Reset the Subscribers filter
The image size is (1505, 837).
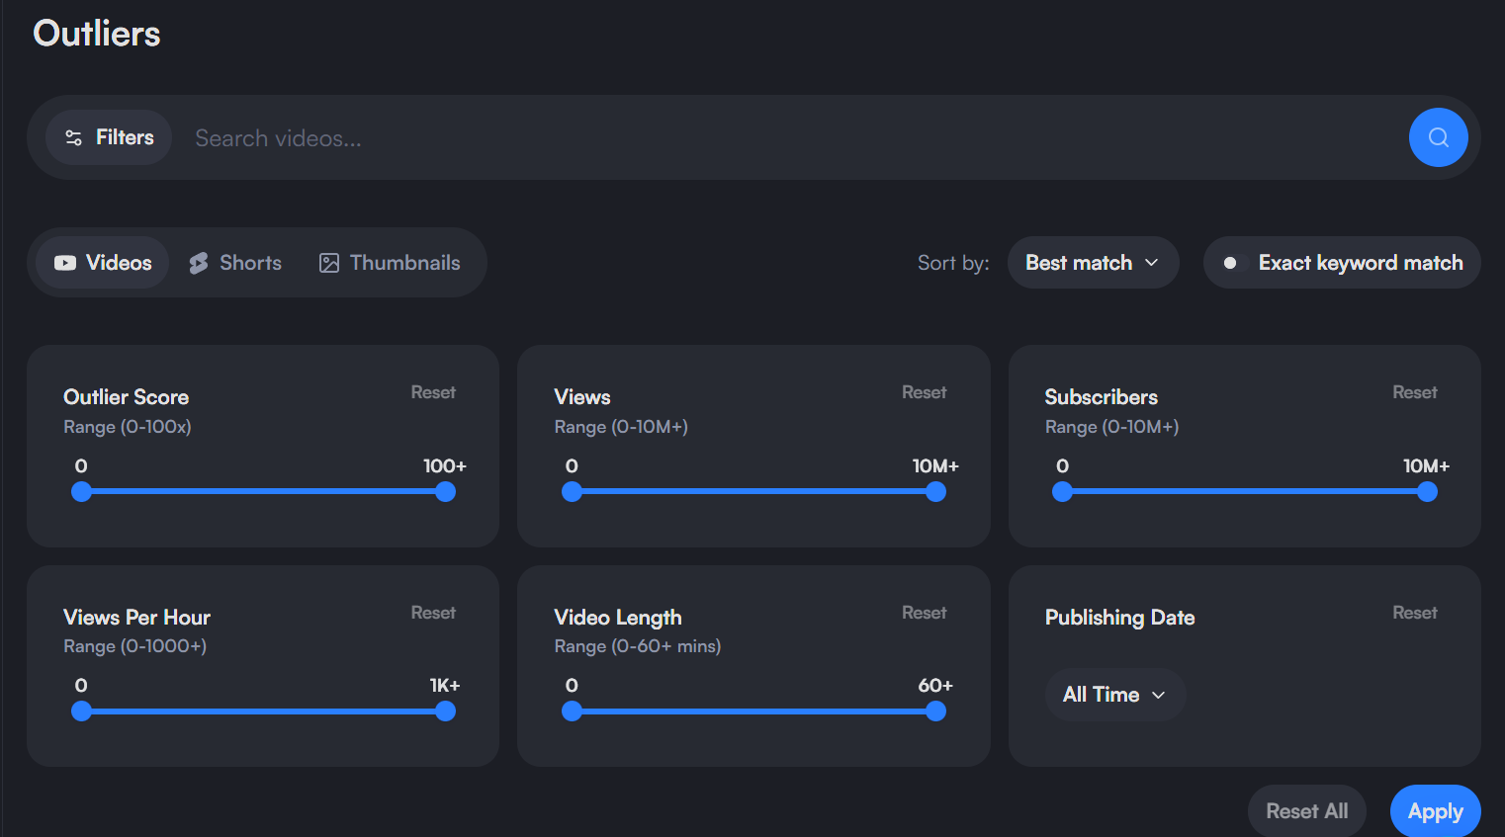(x=1414, y=391)
